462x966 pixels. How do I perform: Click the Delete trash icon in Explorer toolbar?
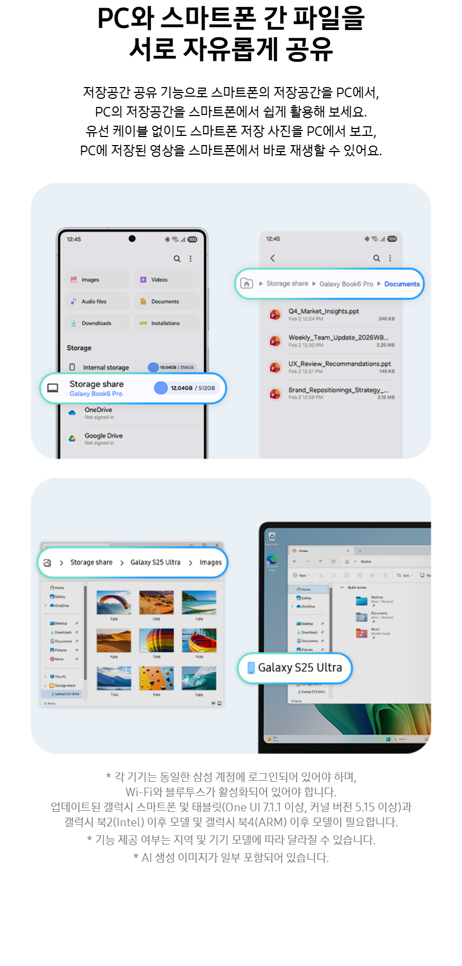(x=385, y=575)
